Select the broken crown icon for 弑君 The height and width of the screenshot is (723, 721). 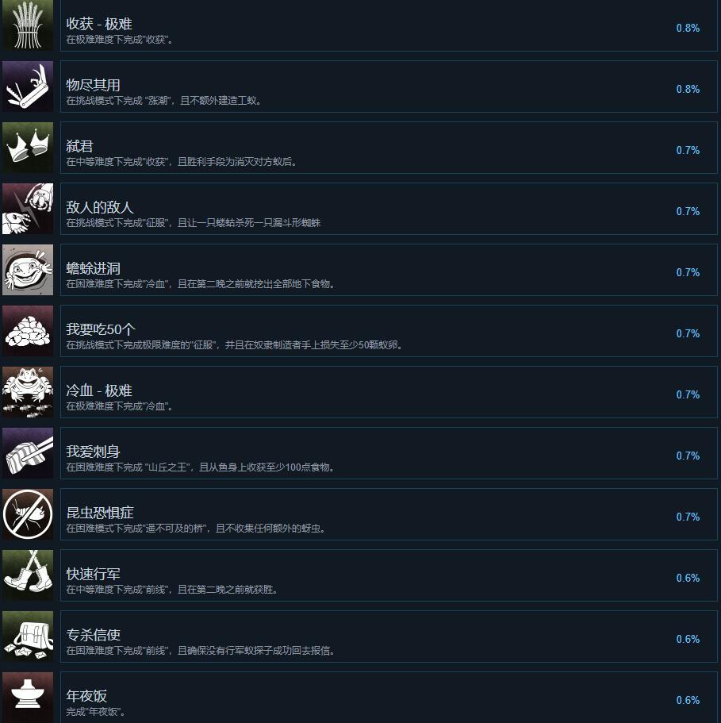(28, 148)
